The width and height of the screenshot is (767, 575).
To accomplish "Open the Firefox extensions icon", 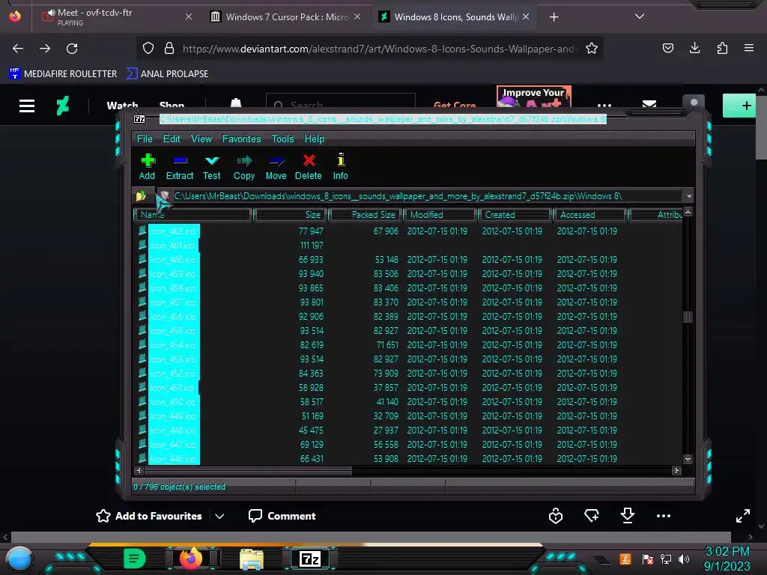I will 722,48.
